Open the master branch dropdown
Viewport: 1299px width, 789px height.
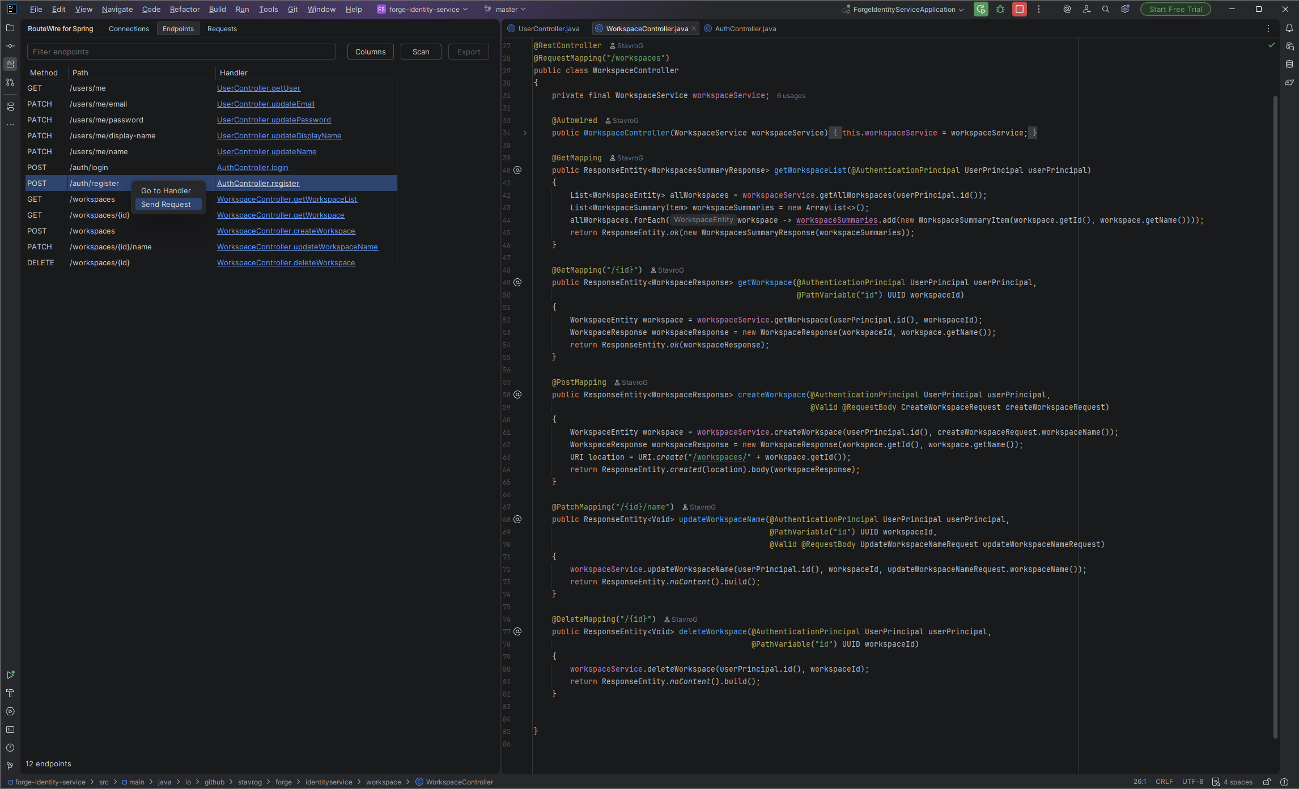[506, 9]
